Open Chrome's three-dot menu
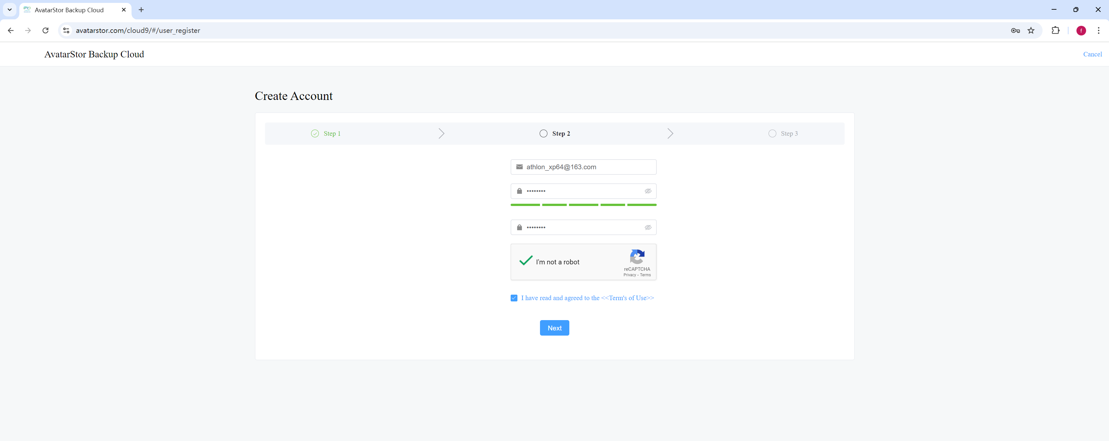 (1098, 31)
